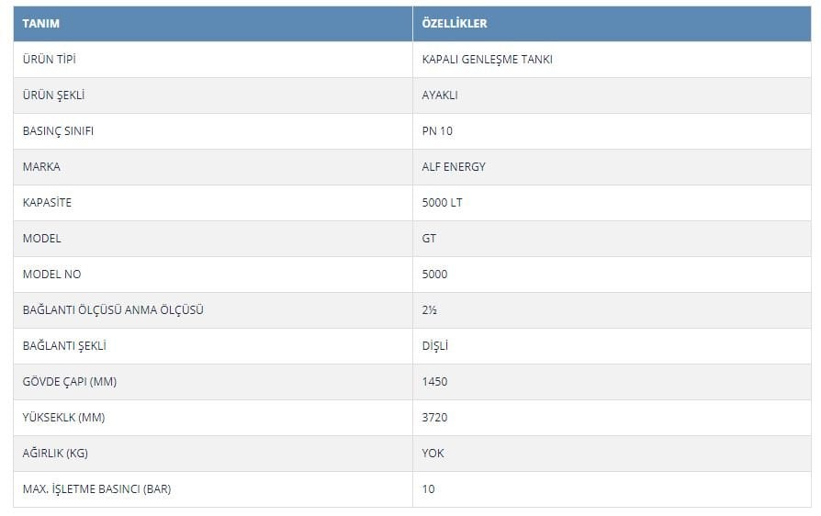The image size is (821, 516).
Task: Click the MAX. İŞLETME BASINCI (BAR) label
Action: click(x=96, y=489)
